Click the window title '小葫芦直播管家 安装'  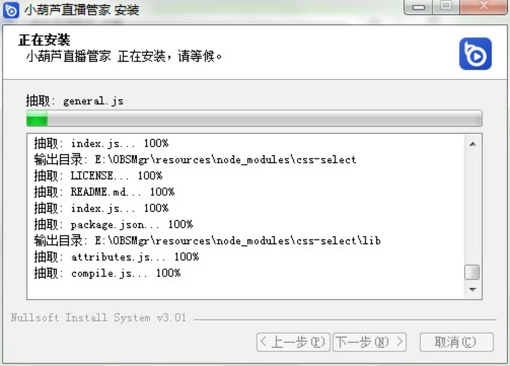(82, 10)
